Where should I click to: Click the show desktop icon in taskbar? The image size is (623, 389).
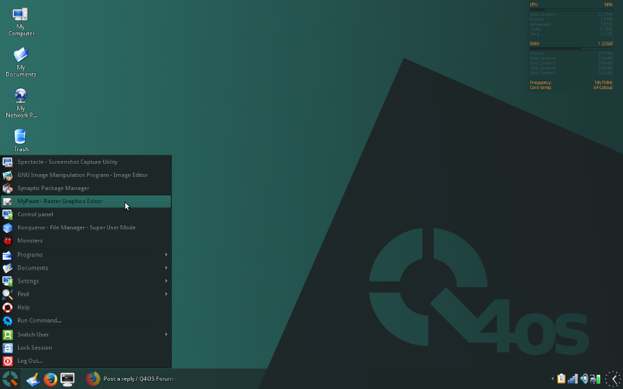point(33,379)
